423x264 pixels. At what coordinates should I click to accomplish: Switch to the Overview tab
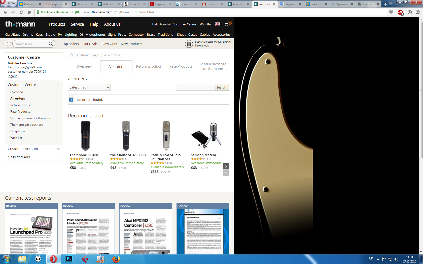tap(84, 66)
